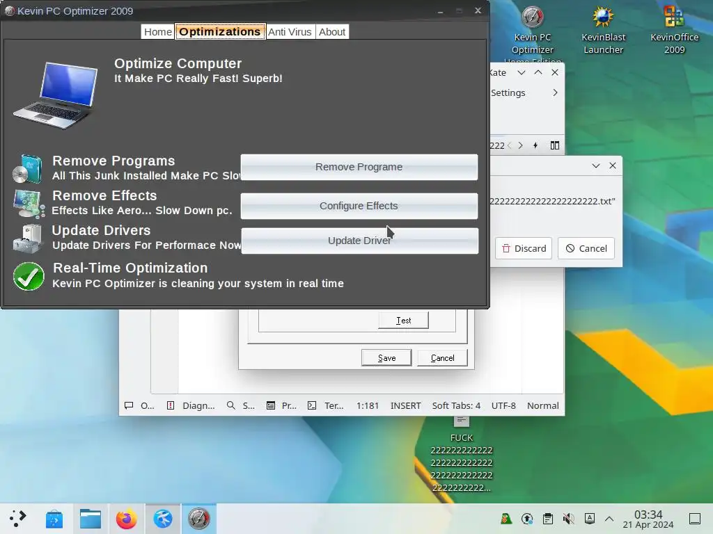713x534 pixels.
Task: Click the Remove Programs software box icon
Action: [27, 168]
